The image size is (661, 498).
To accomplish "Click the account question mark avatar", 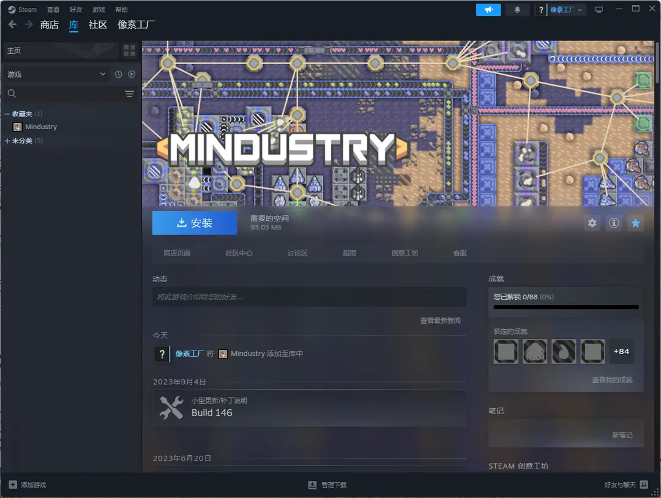I will (x=540, y=10).
